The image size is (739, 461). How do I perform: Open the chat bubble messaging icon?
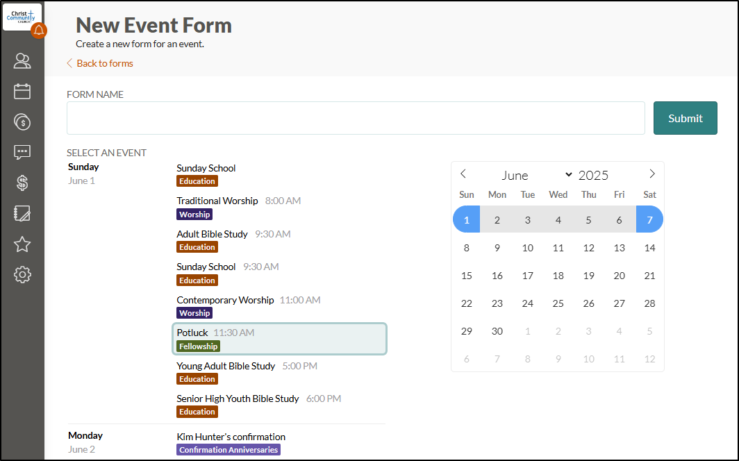point(22,153)
